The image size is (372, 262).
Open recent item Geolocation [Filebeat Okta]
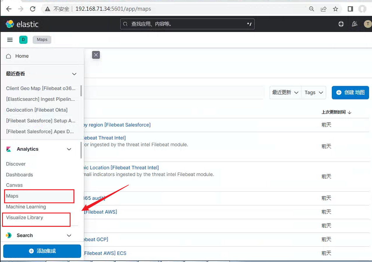37,110
